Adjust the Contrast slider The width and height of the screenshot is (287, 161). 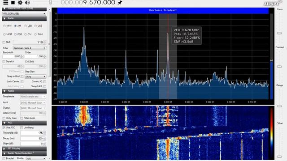tap(279, 67)
